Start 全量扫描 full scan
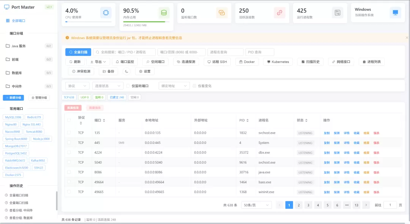This screenshot has width=410, height=224. (x=78, y=52)
